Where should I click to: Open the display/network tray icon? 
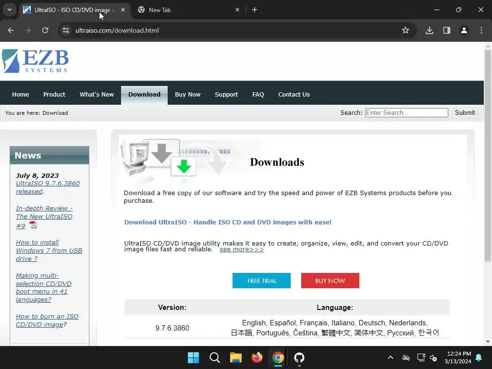(421, 357)
